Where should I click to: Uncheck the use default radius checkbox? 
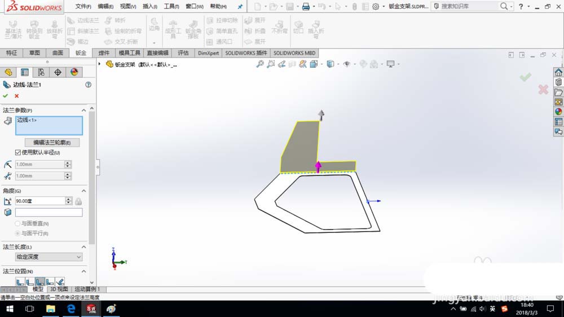coord(18,152)
